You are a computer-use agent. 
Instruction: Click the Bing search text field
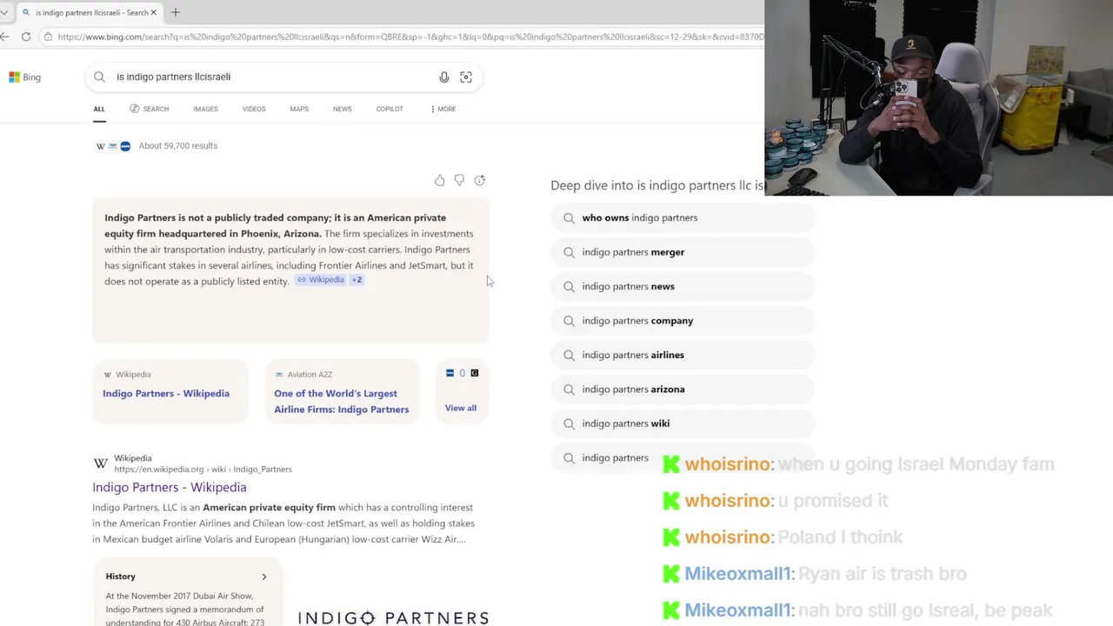274,77
